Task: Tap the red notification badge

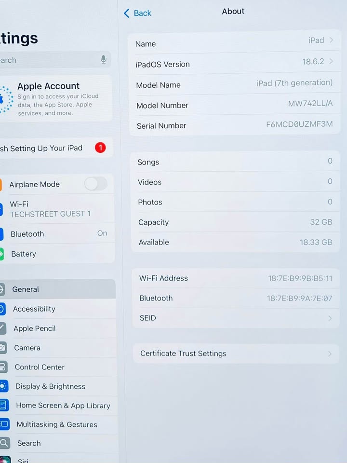Action: [x=100, y=148]
